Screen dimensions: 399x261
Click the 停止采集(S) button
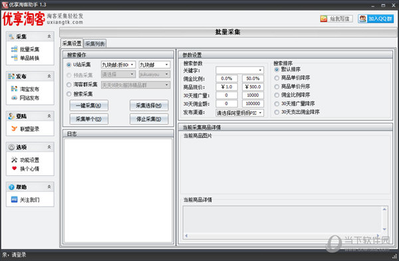[x=149, y=119]
